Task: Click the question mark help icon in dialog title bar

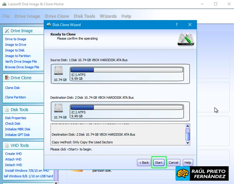Action: point(177,25)
